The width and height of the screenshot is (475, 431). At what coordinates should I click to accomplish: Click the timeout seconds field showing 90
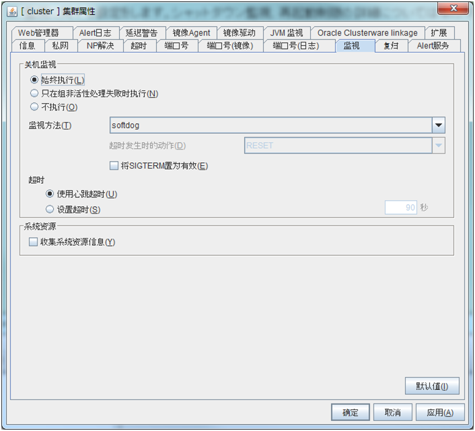401,207
